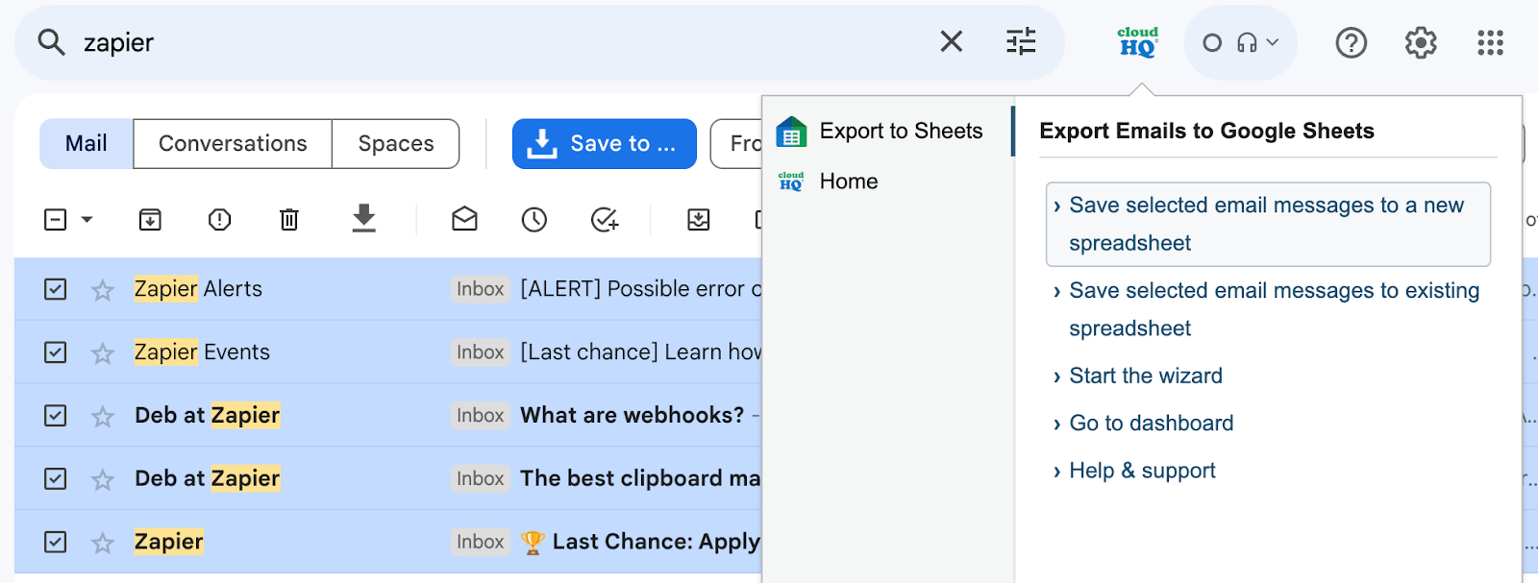The image size is (1538, 583).
Task: Open search filter options icon
Action: [1021, 41]
